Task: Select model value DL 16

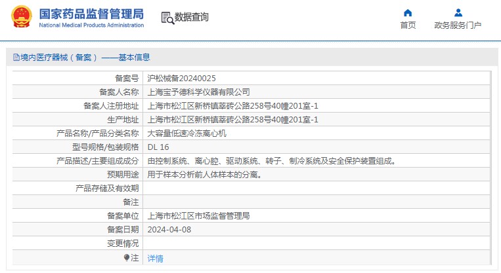Action: [158, 147]
